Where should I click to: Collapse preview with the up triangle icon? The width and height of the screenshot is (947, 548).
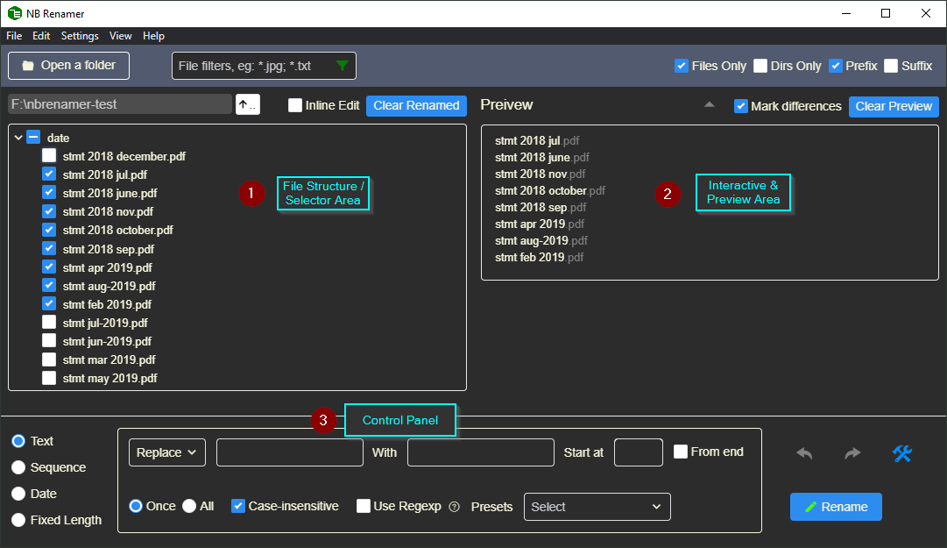710,105
